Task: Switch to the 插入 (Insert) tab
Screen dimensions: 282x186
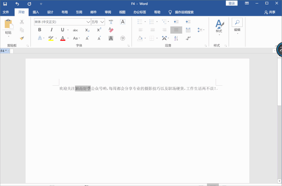Action: click(x=36, y=12)
